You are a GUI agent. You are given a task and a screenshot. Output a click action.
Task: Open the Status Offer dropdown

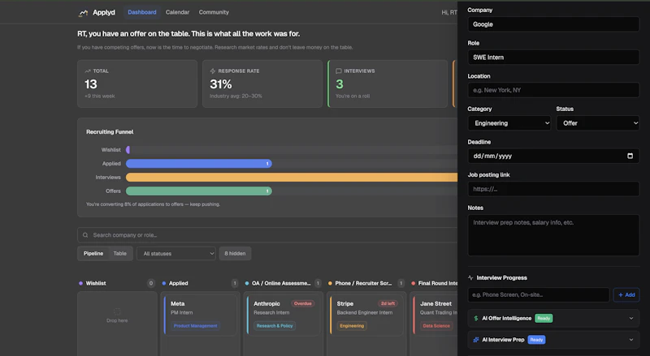coord(598,123)
